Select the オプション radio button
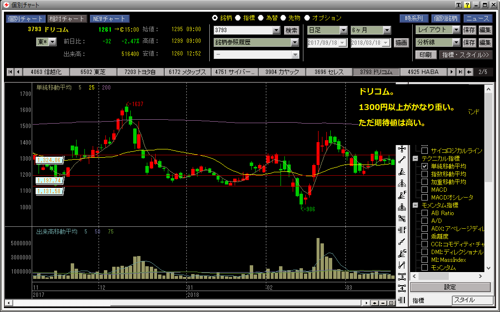500x312 pixels. 307,18
